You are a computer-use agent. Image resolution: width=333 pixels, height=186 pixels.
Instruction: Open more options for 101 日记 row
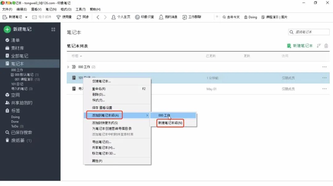pyautogui.click(x=324, y=78)
